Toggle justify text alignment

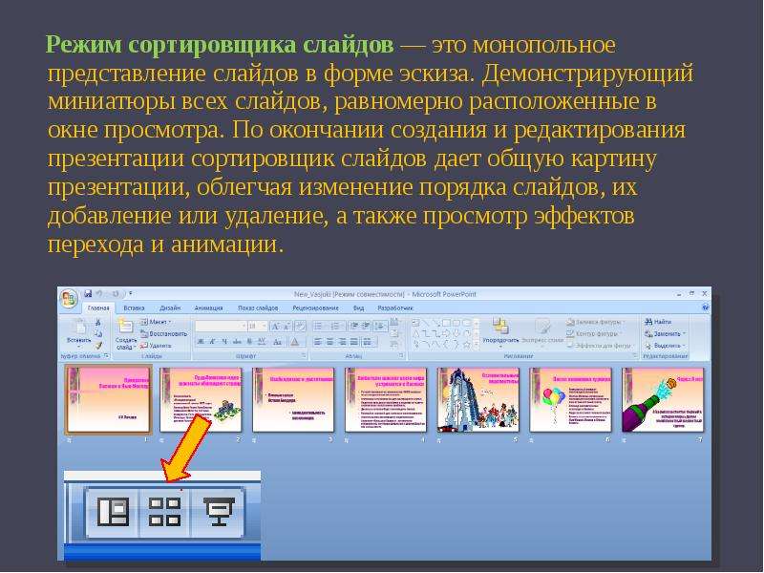[x=354, y=342]
